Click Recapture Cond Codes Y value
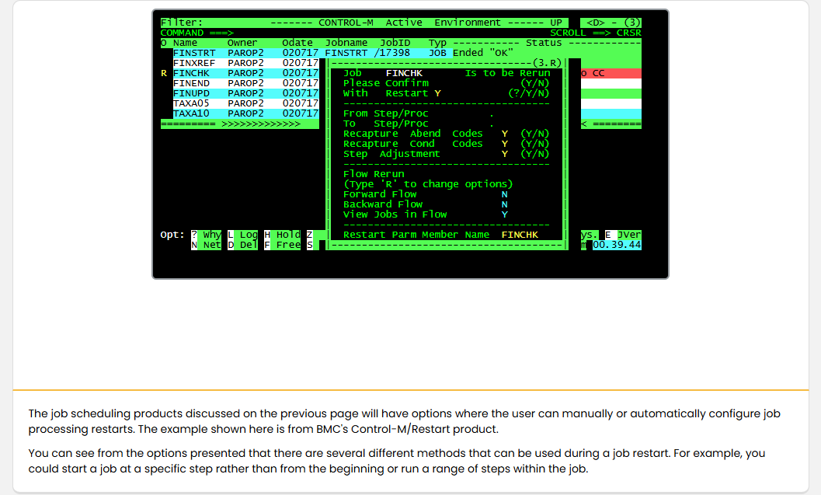 click(504, 144)
